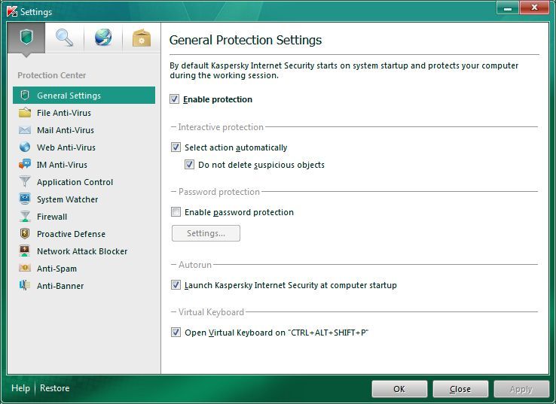Toggle Select action automatically checkbox
Image resolution: width=556 pixels, height=404 pixels.
coord(176,147)
